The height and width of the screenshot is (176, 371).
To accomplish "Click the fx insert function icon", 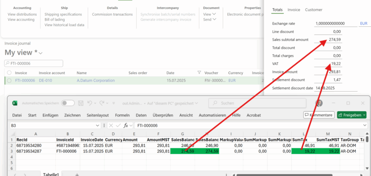I will (x=126, y=126).
